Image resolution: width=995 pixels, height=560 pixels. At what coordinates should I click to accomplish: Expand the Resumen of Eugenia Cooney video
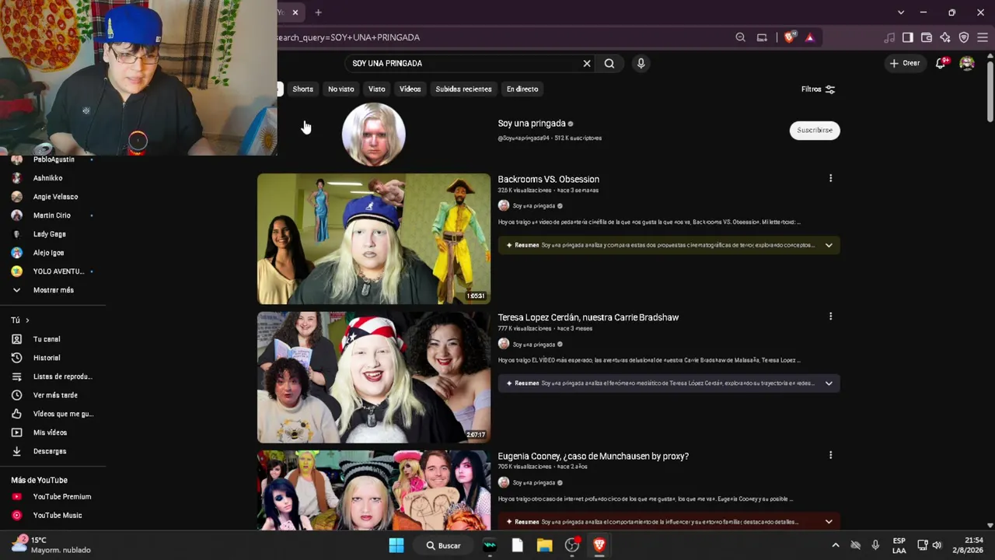pos(829,522)
